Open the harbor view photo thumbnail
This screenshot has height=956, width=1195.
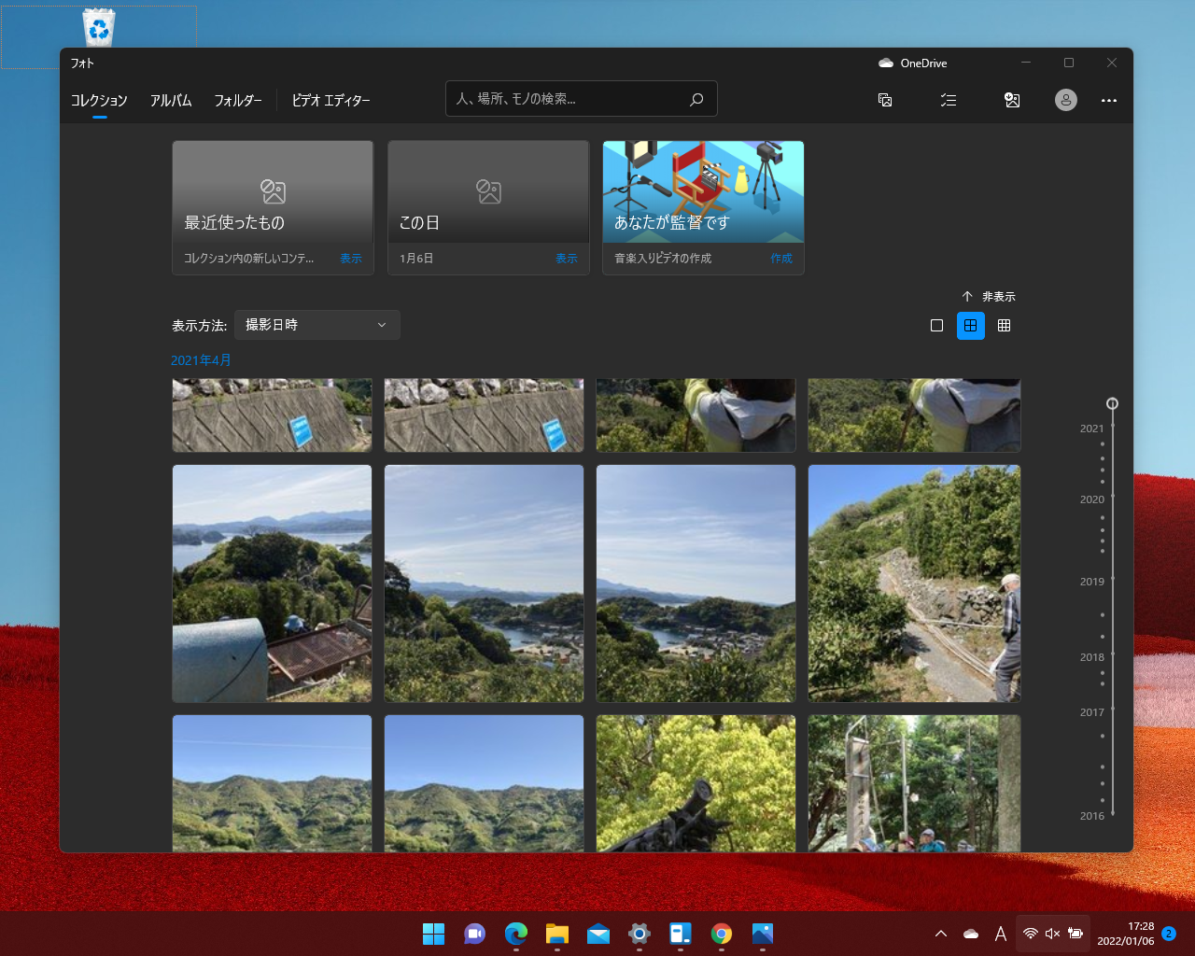click(x=483, y=583)
